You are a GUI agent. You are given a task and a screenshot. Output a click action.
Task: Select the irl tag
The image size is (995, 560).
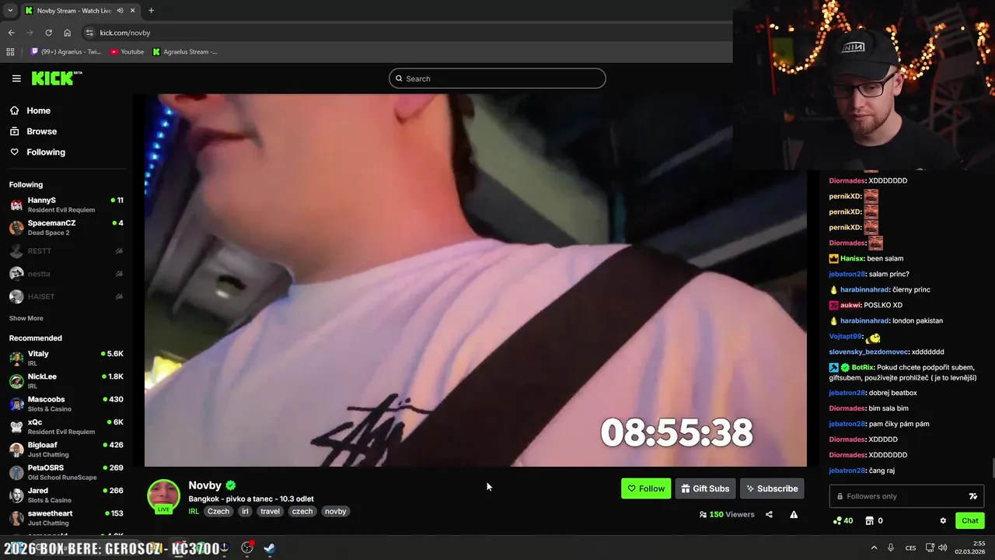[x=245, y=511]
